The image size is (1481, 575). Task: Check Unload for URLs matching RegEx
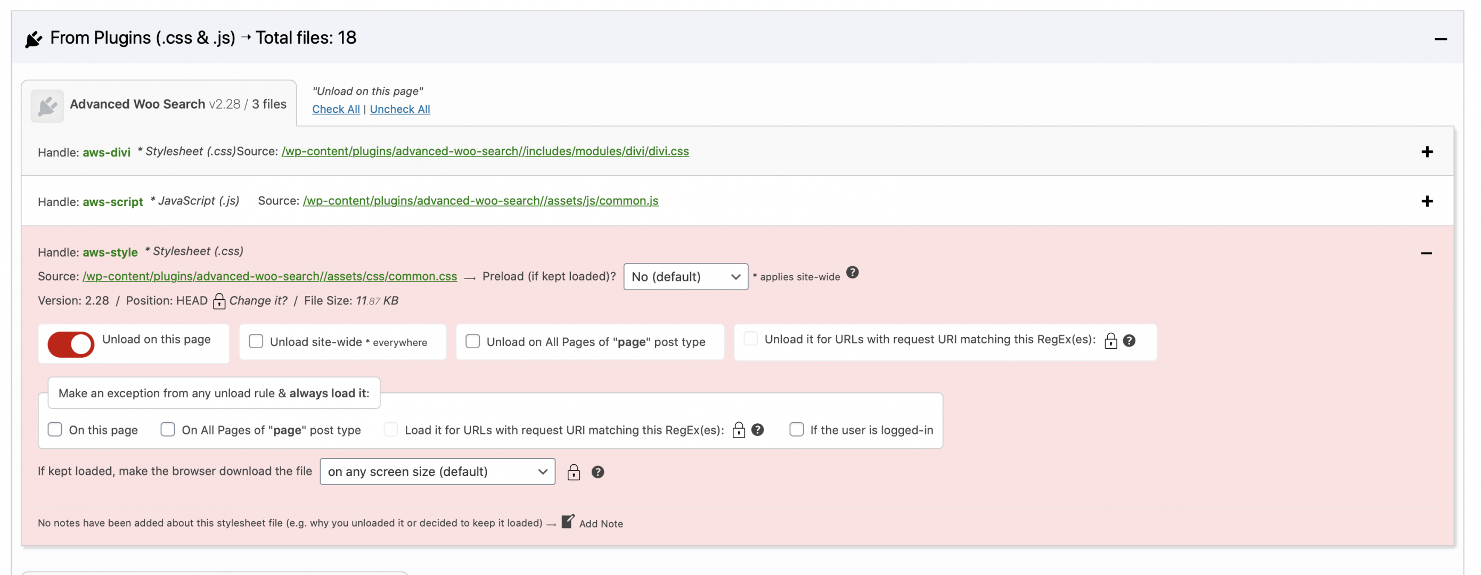tap(750, 339)
